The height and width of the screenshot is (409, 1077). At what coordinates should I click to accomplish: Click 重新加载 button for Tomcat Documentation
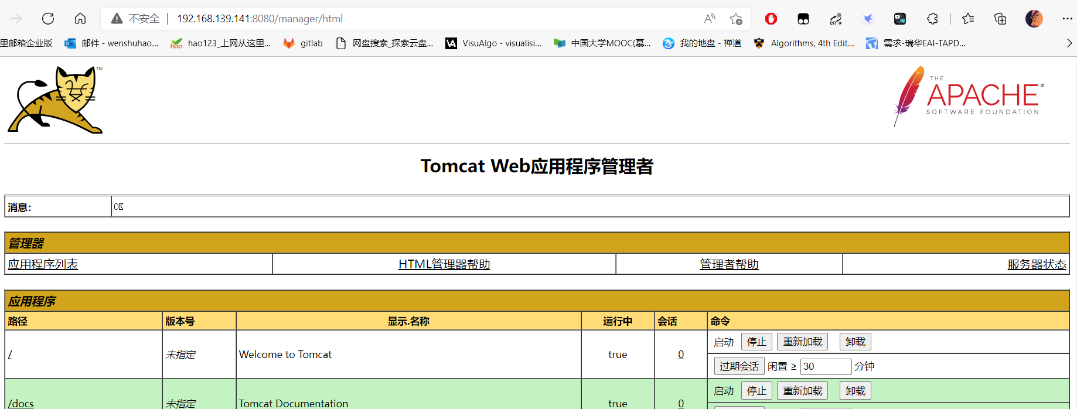click(802, 391)
